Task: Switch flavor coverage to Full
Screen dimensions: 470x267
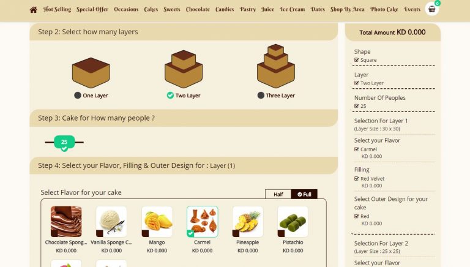Action: (x=304, y=194)
